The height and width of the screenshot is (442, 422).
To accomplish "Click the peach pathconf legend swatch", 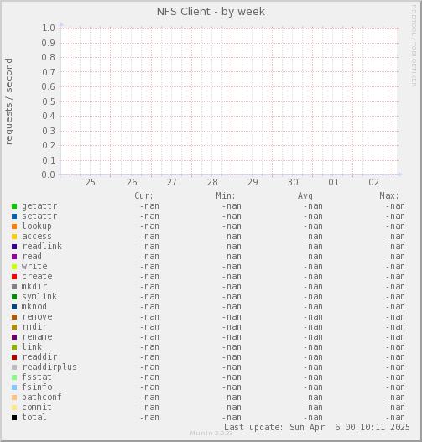I will [14, 398].
